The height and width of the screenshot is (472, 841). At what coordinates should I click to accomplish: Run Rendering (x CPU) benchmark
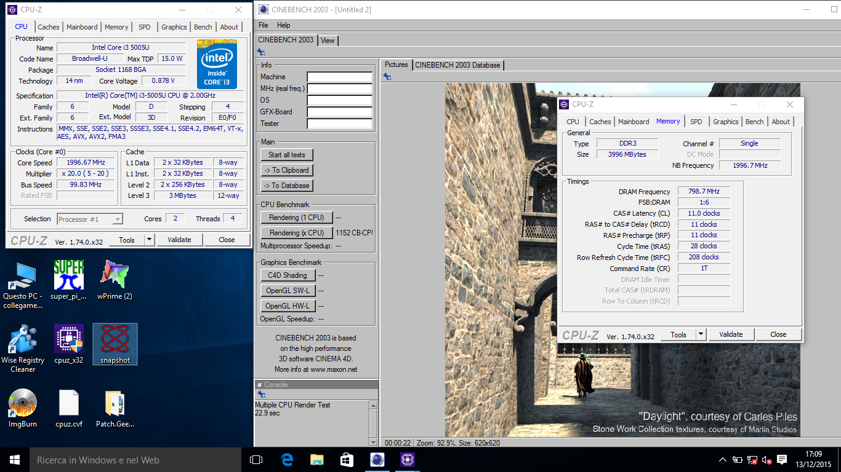pos(296,233)
